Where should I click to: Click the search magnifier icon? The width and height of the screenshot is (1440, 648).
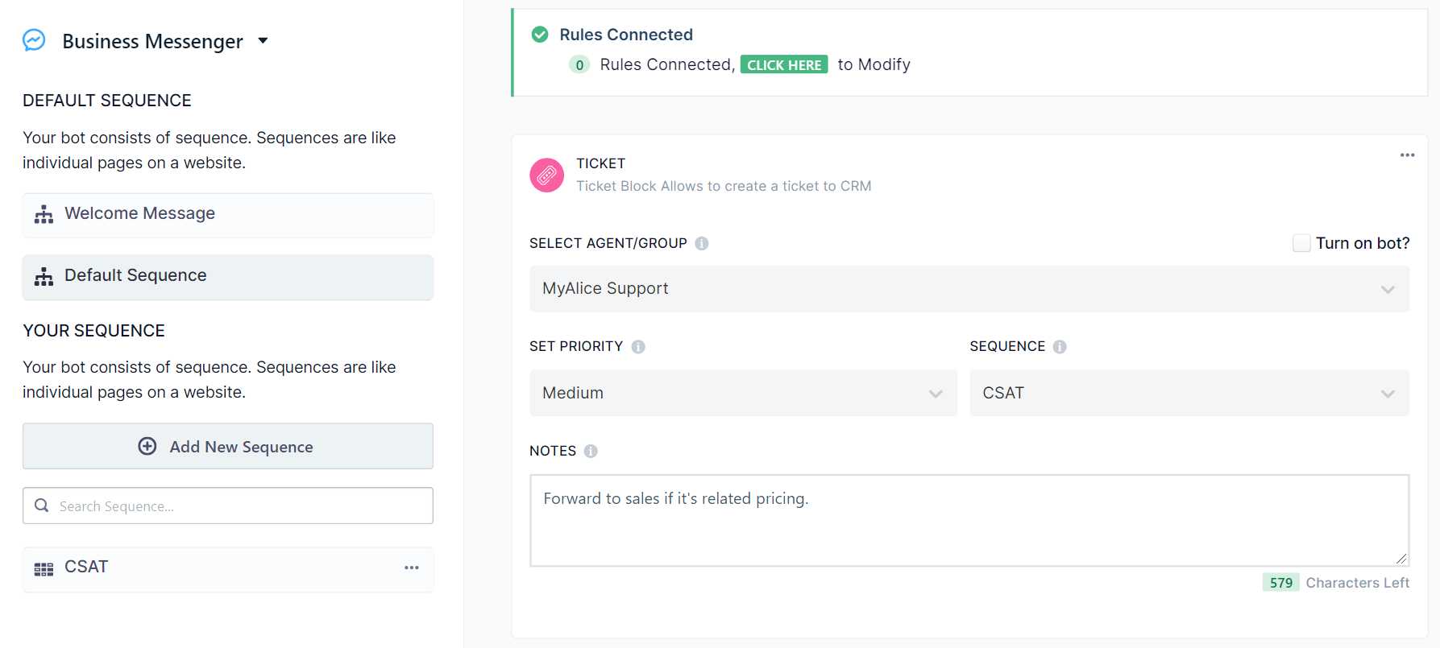click(42, 506)
